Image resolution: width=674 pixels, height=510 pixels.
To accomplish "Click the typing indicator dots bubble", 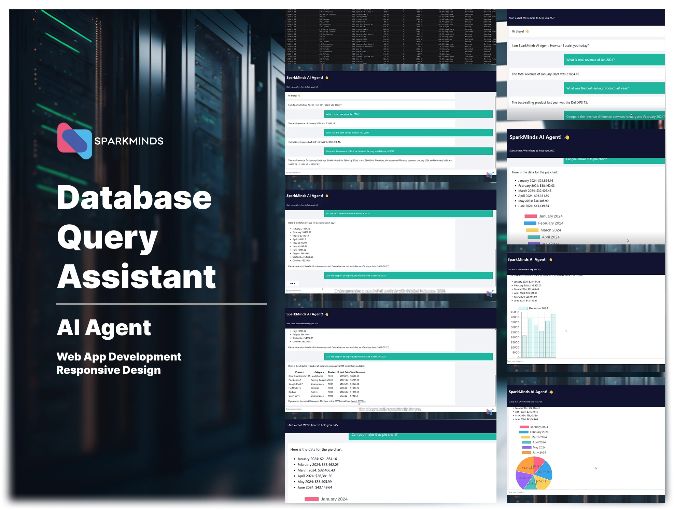I will point(293,283).
